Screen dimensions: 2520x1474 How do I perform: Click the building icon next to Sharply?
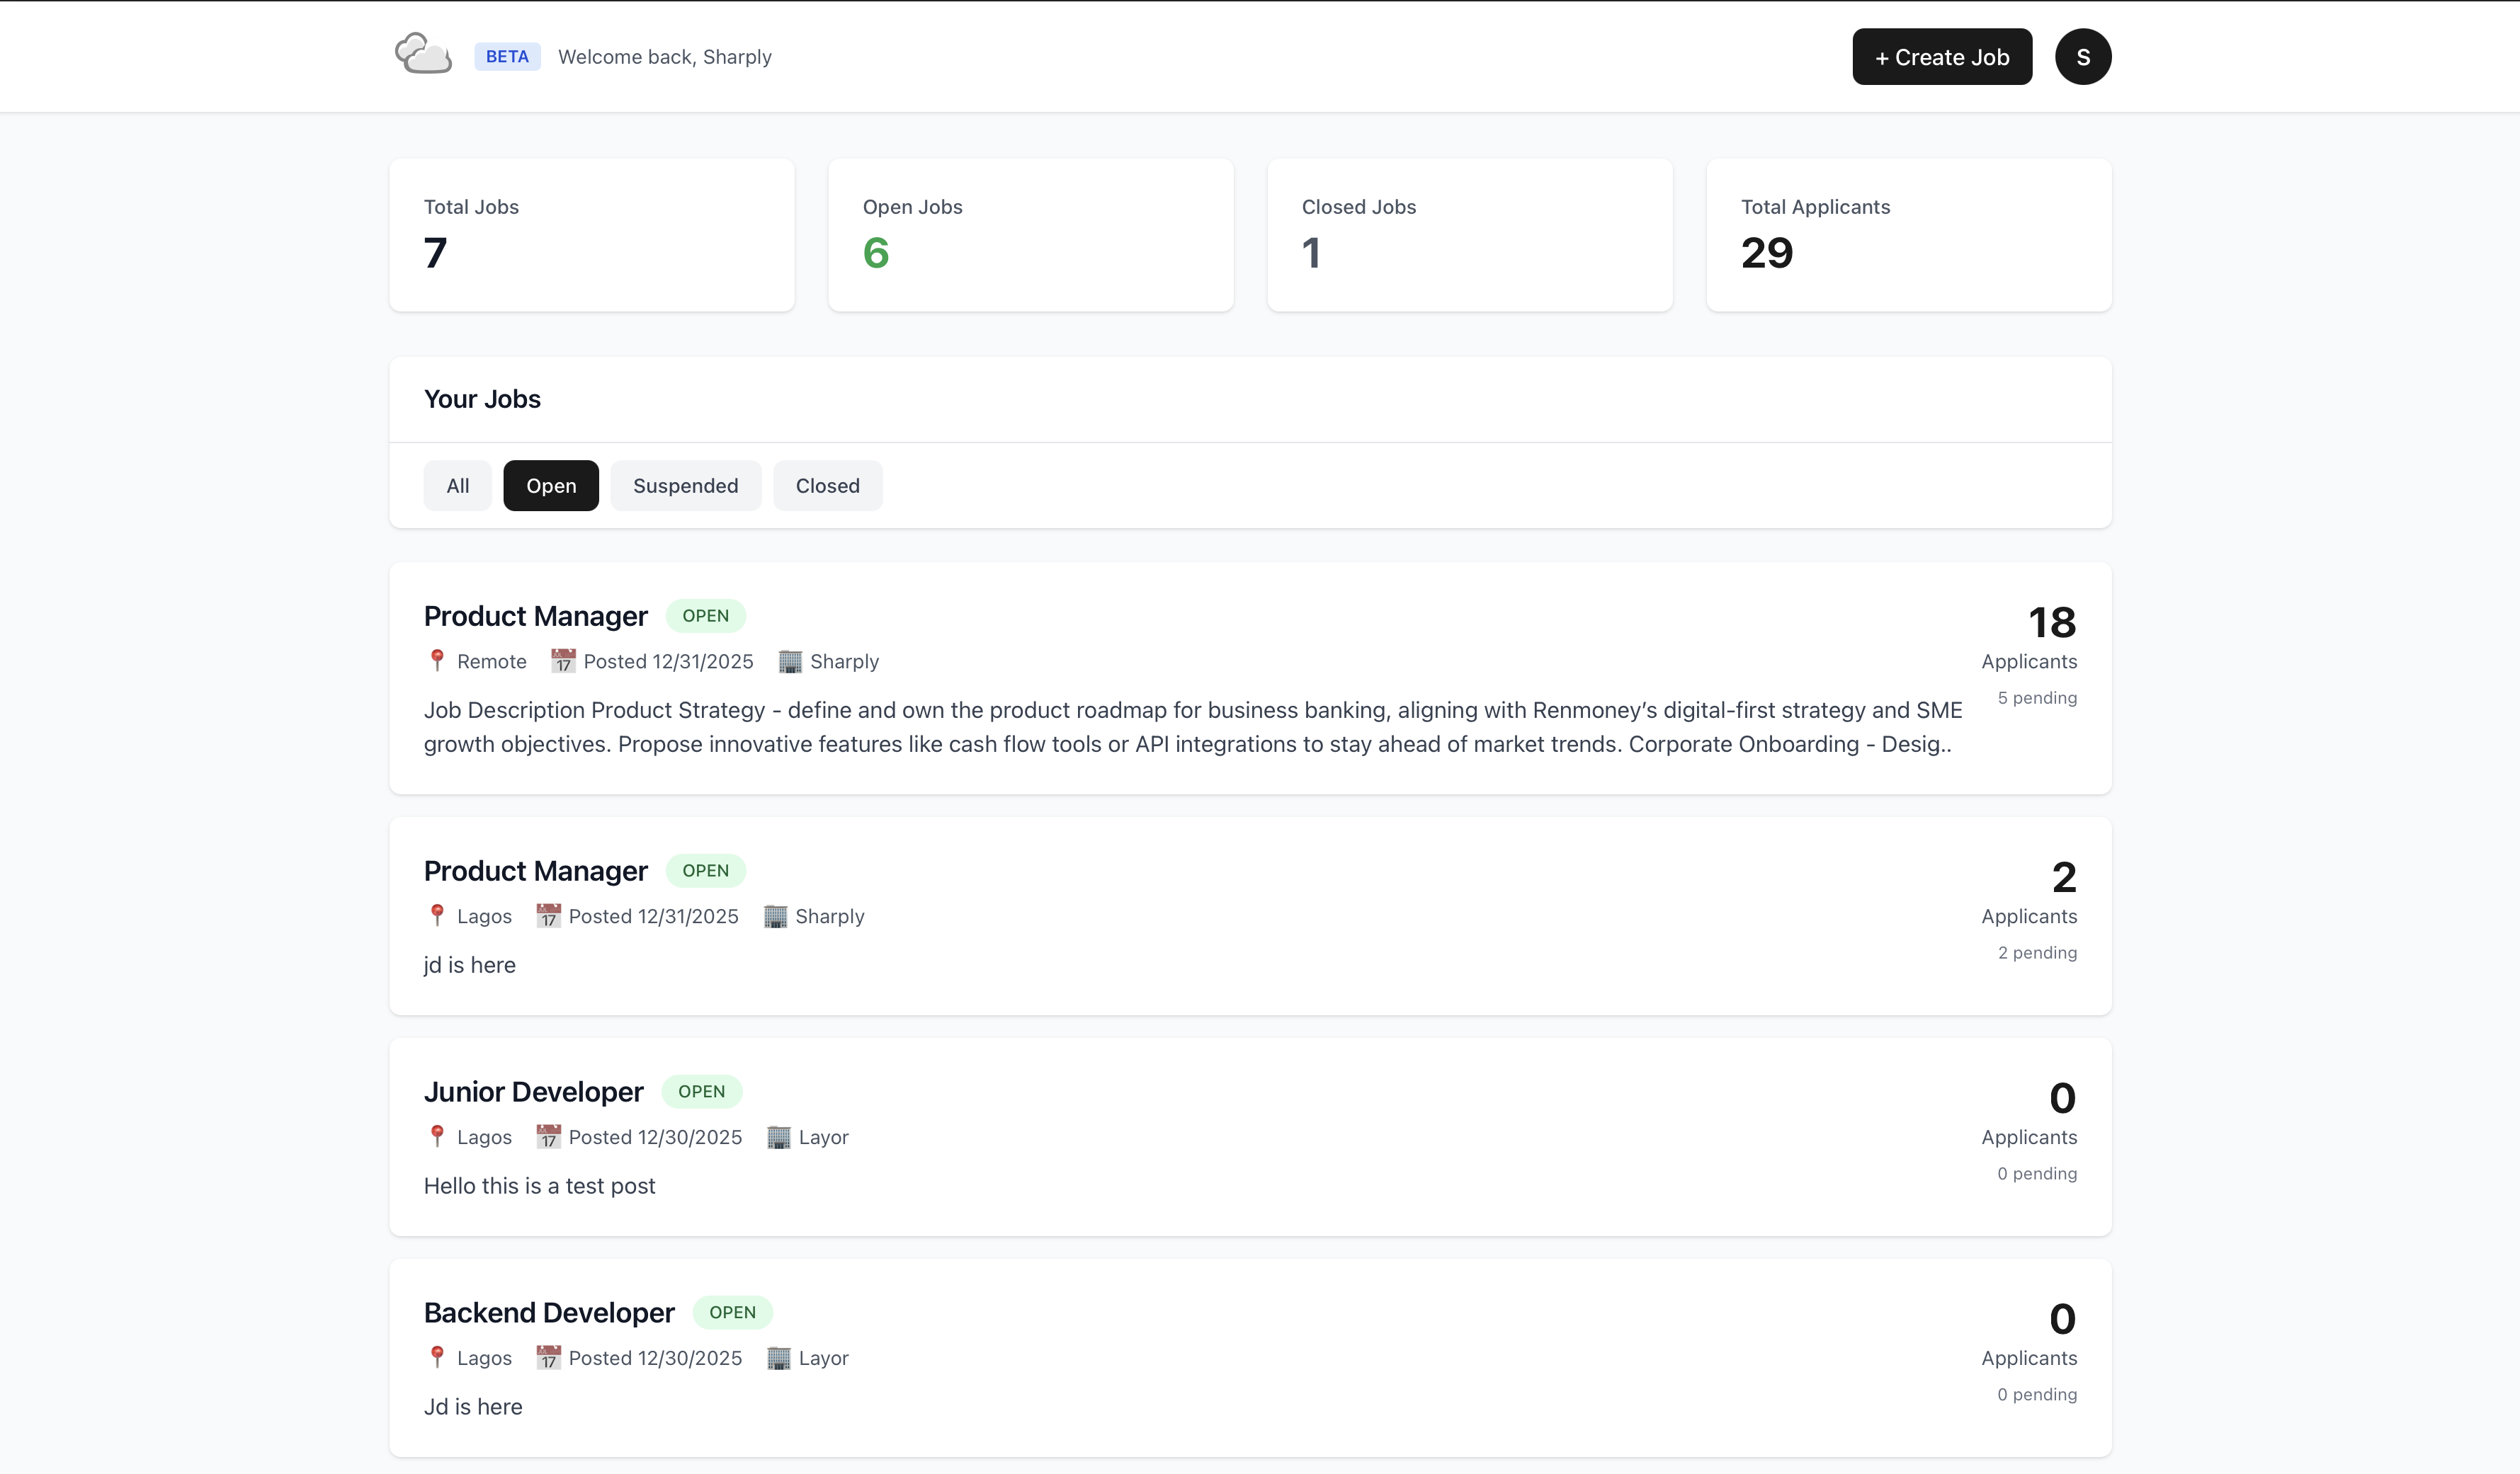(x=789, y=661)
